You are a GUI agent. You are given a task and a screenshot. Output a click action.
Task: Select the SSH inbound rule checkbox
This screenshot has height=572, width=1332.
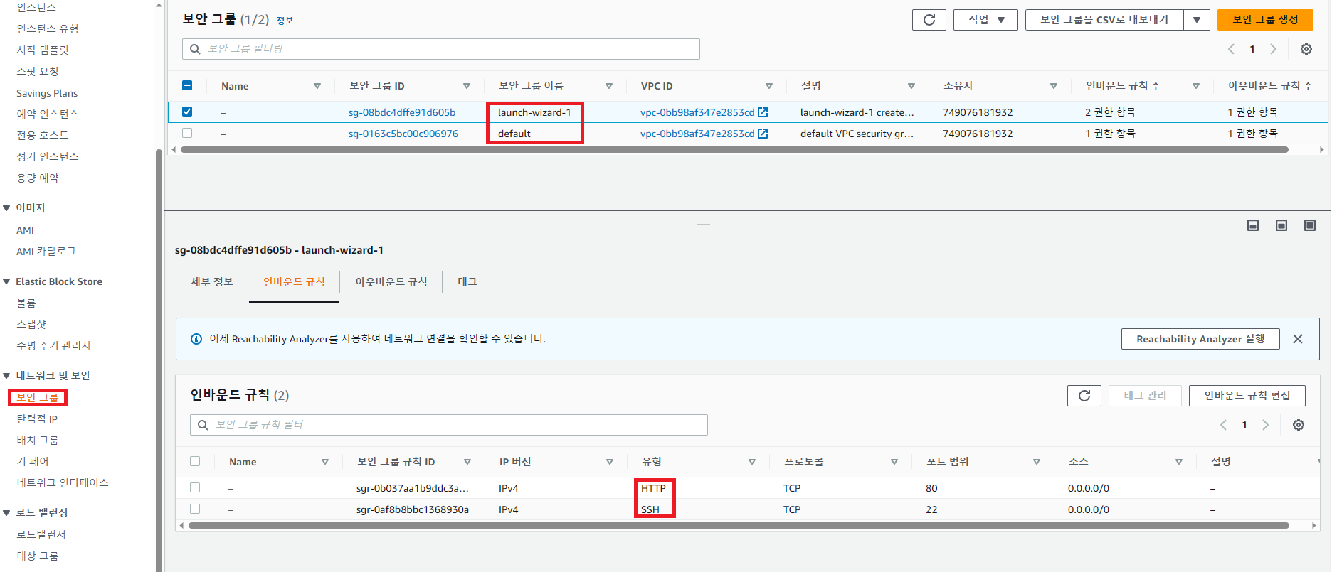tap(195, 509)
